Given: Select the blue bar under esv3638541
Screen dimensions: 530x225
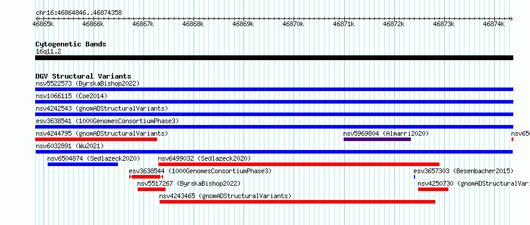Looking at the screenshot, I should point(274,127).
